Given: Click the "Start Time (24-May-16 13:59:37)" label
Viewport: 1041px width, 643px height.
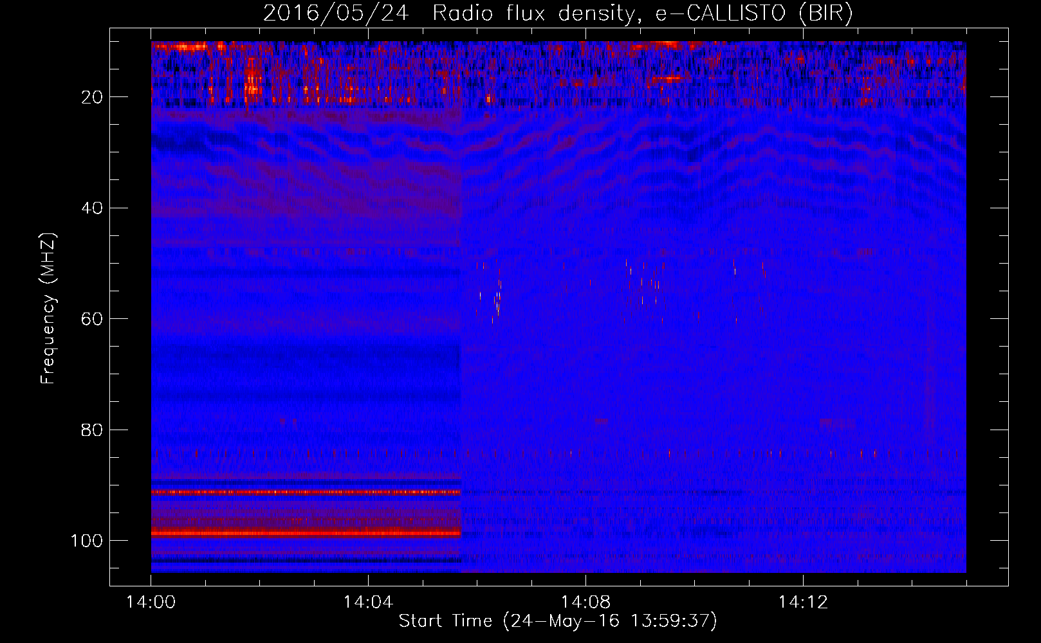Looking at the screenshot, I should coord(557,621).
